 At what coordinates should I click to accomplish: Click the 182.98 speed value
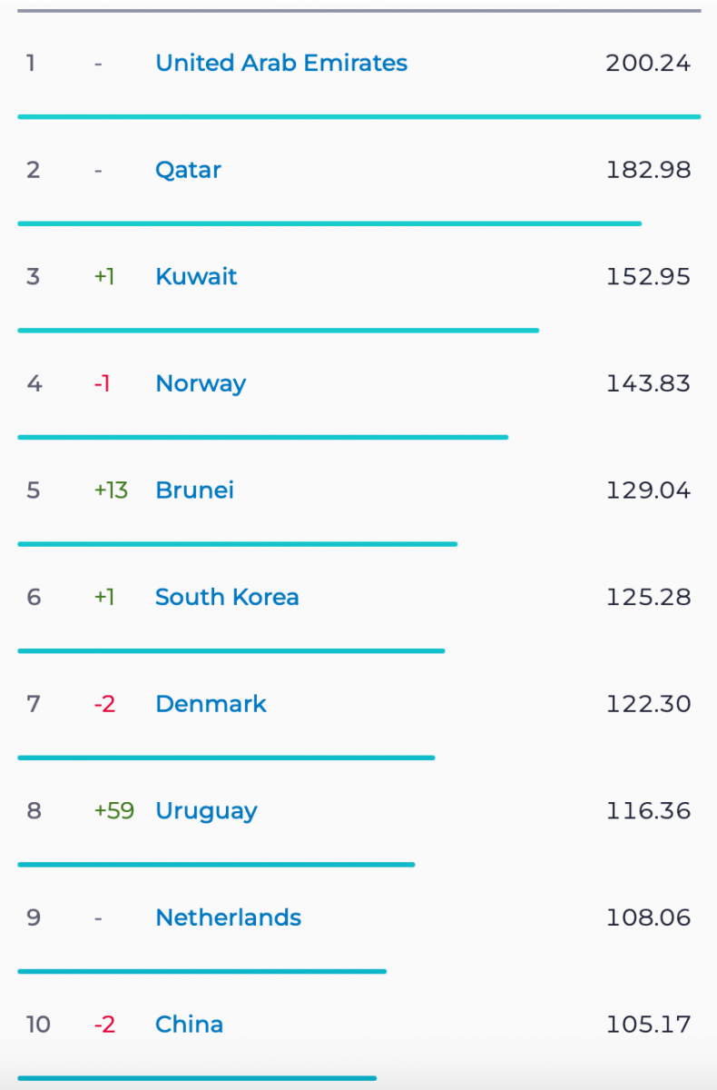pyautogui.click(x=648, y=170)
